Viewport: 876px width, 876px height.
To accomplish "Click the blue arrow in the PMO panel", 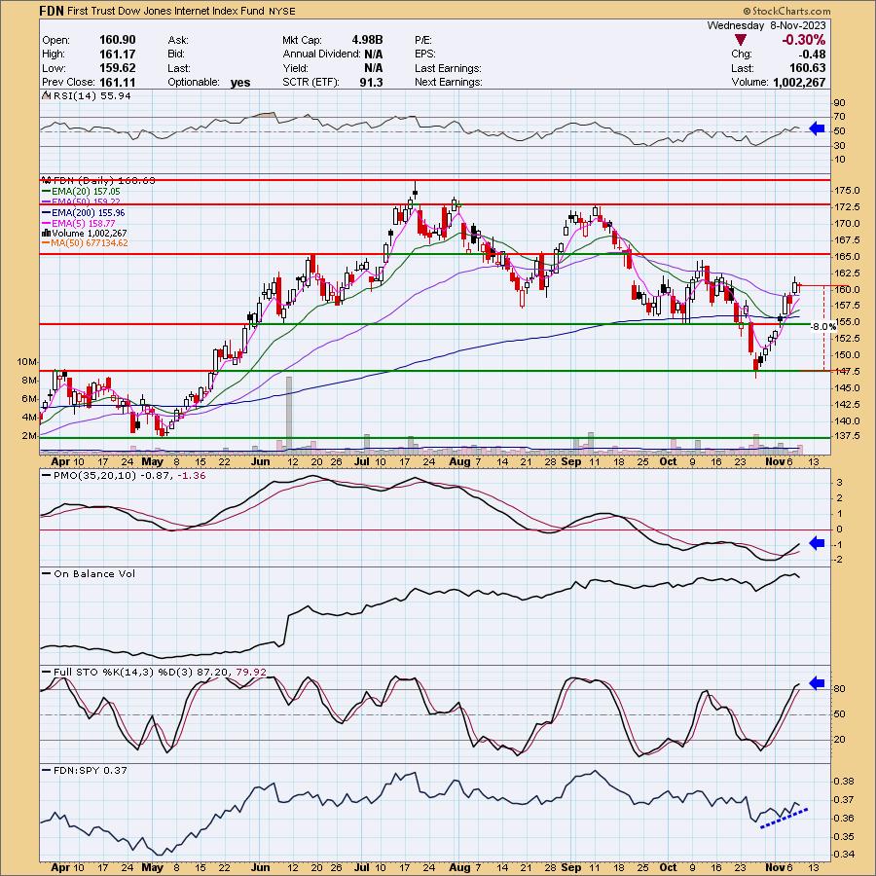I will point(817,542).
